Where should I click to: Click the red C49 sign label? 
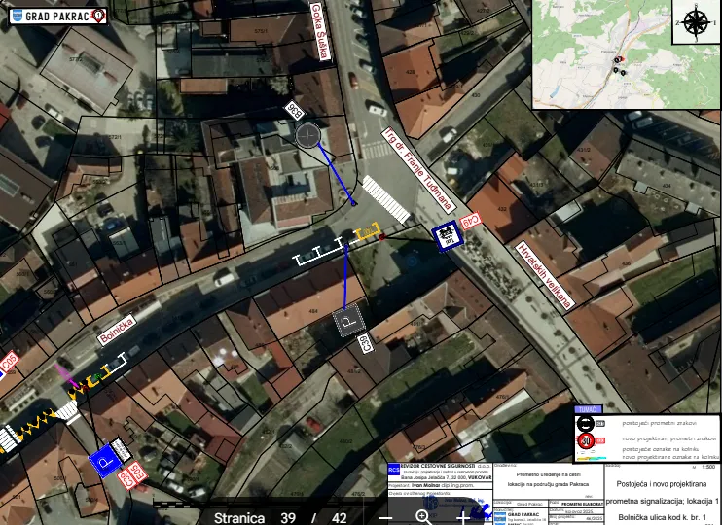471,221
